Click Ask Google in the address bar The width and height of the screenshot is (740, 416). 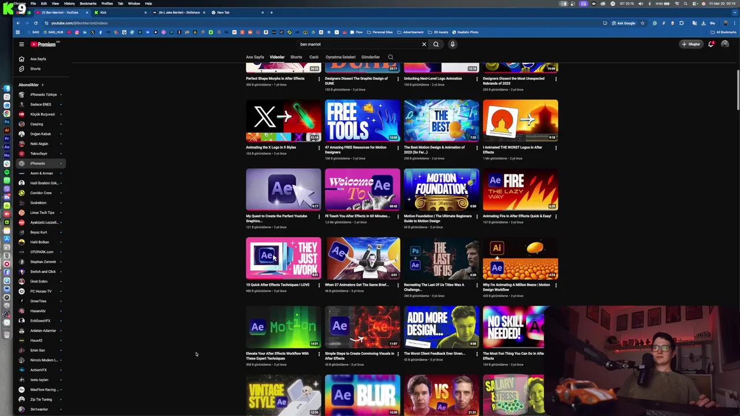tap(623, 23)
